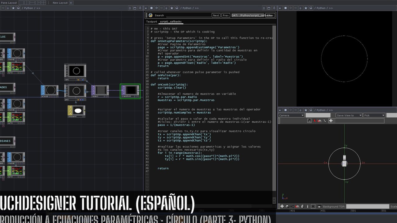Click home icon in left network pane

[x=18, y=8]
